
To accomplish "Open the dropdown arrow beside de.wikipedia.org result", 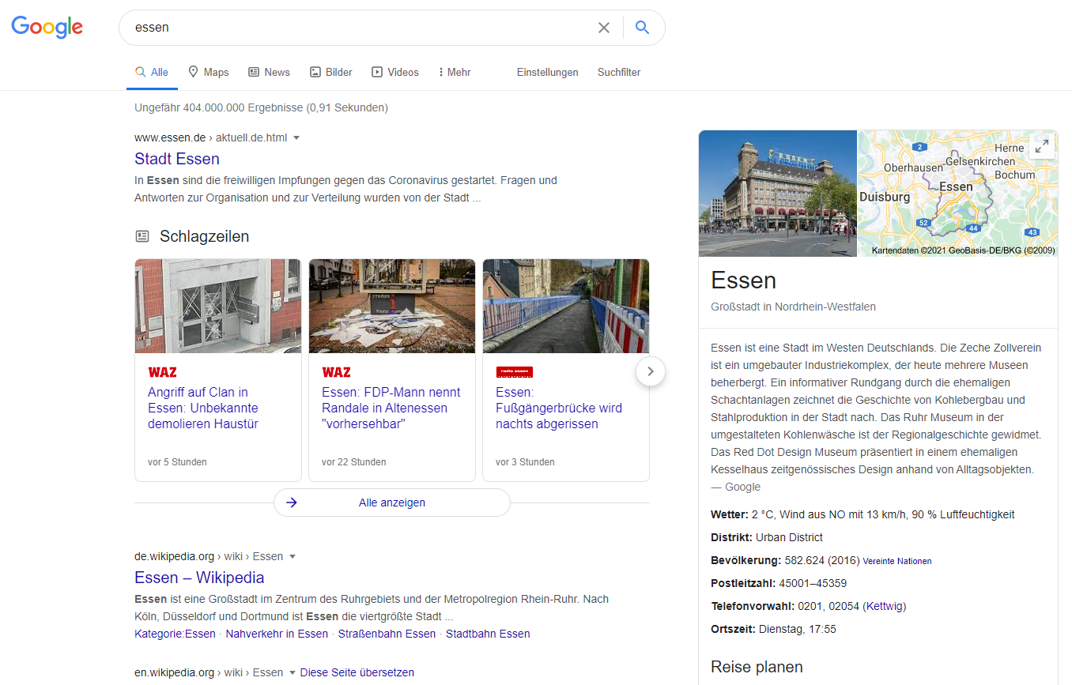I will coord(293,557).
